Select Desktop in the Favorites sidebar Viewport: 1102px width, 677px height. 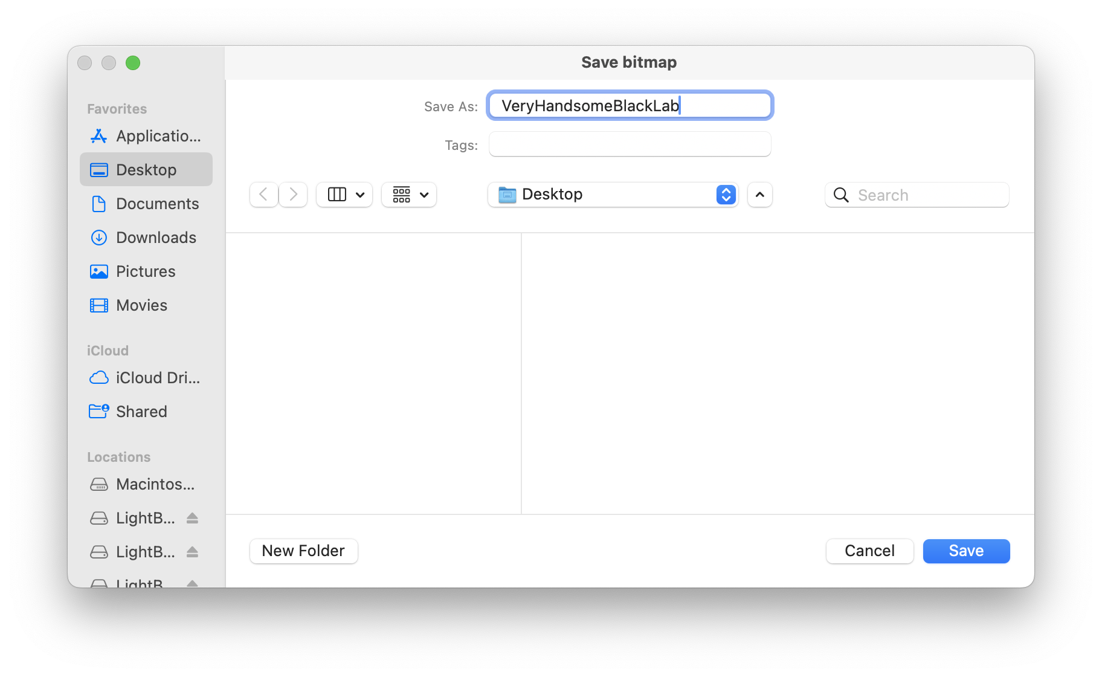tap(146, 170)
